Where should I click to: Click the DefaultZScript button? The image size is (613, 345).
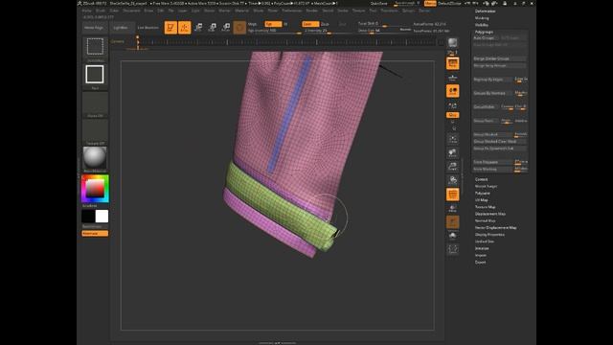pyautogui.click(x=449, y=4)
